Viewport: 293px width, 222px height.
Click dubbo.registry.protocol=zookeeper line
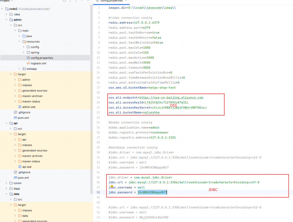pos(139,132)
